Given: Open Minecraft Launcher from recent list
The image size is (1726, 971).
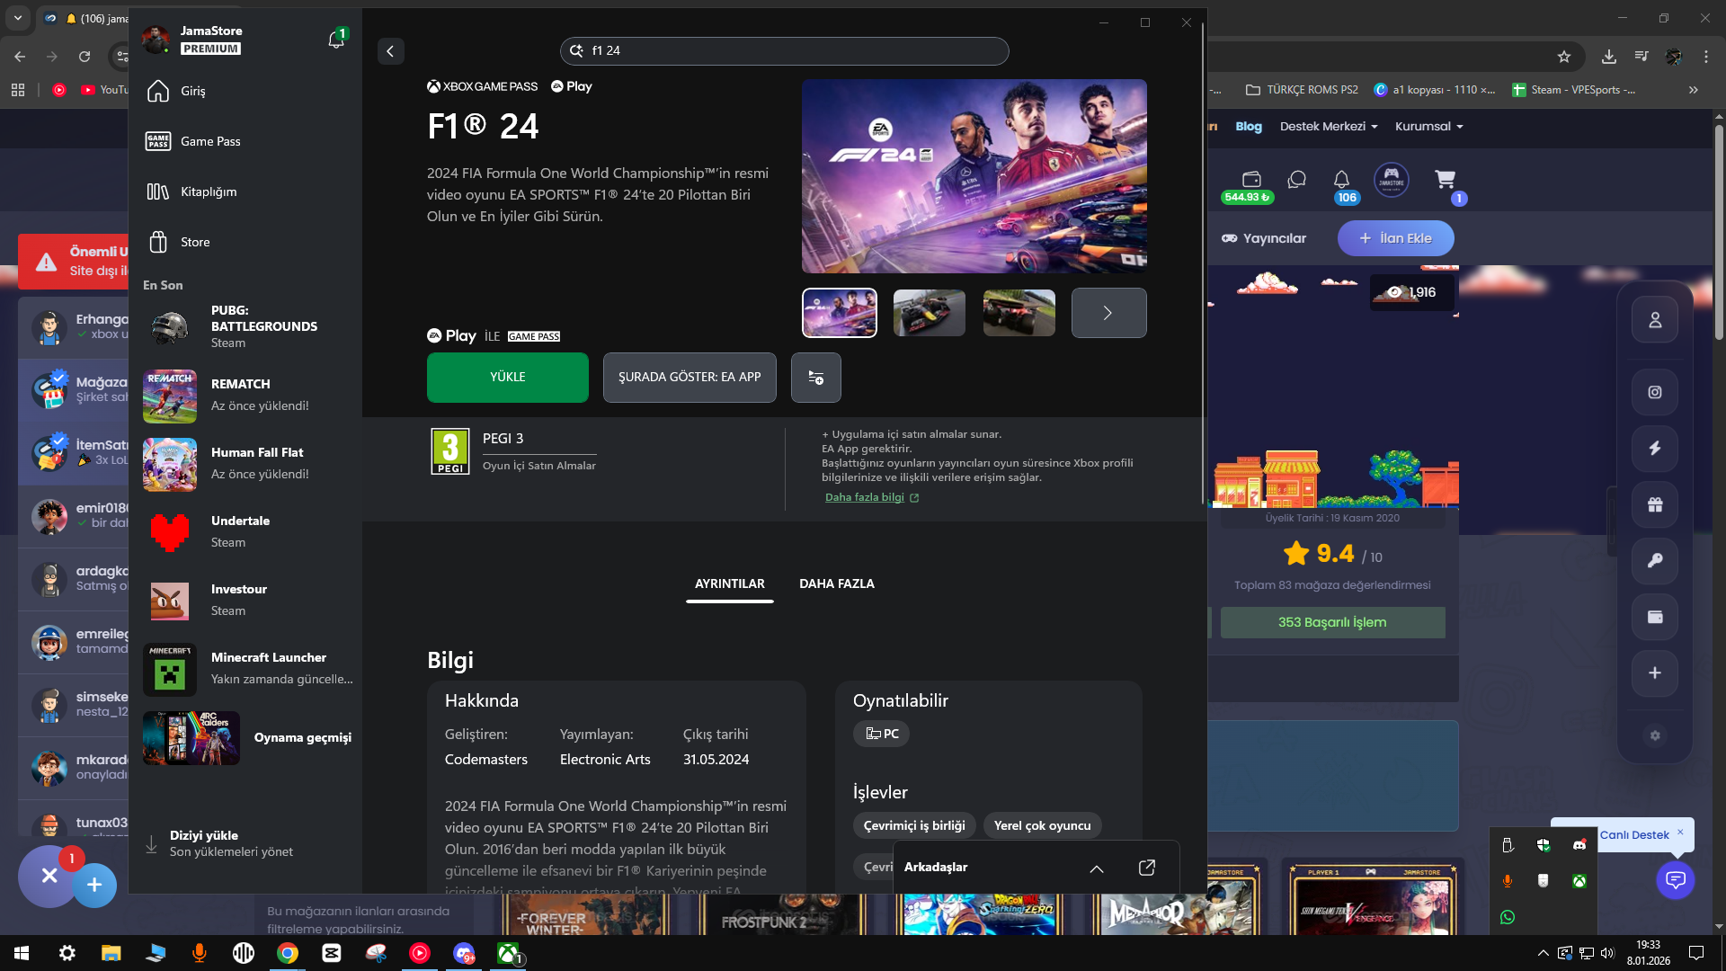Looking at the screenshot, I should click(245, 668).
